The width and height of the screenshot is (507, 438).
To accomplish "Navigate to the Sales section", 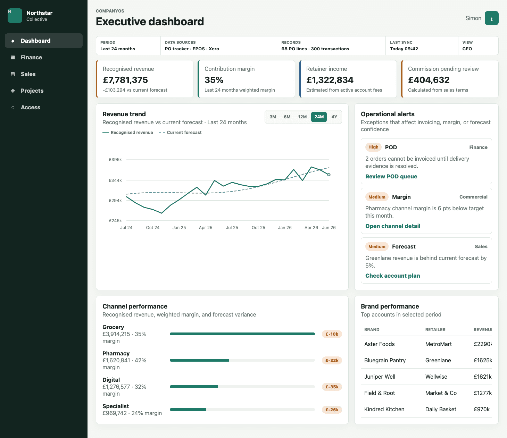I will pos(44,74).
